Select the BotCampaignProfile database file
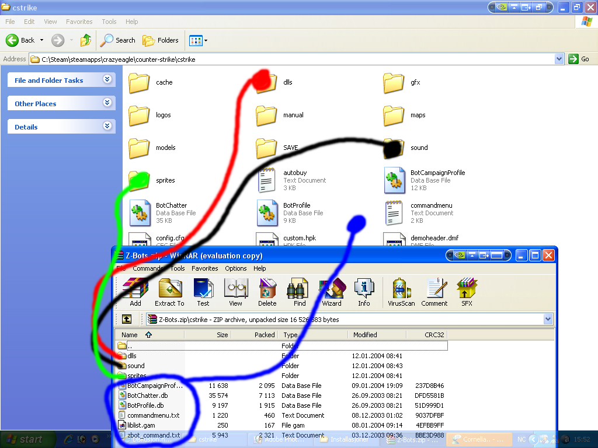This screenshot has width=598, height=448. (425, 180)
